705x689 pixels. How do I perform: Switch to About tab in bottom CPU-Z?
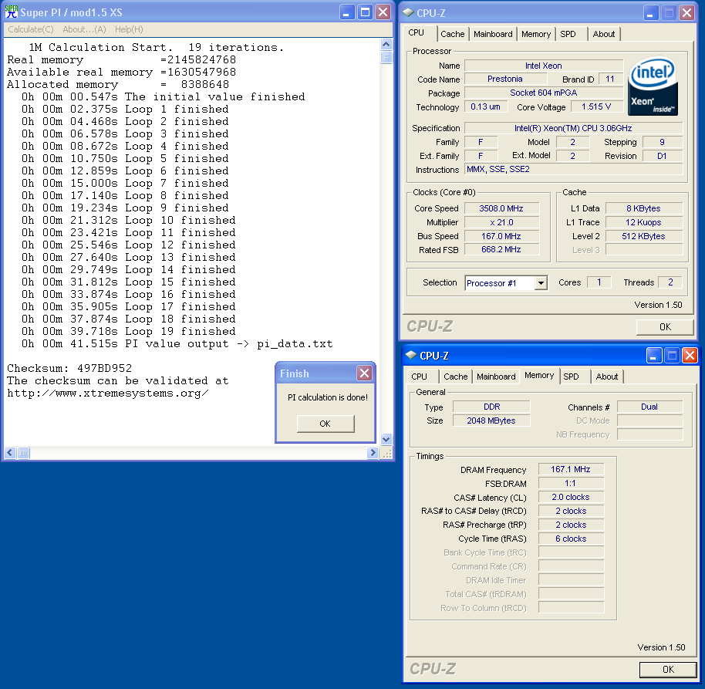click(x=606, y=377)
